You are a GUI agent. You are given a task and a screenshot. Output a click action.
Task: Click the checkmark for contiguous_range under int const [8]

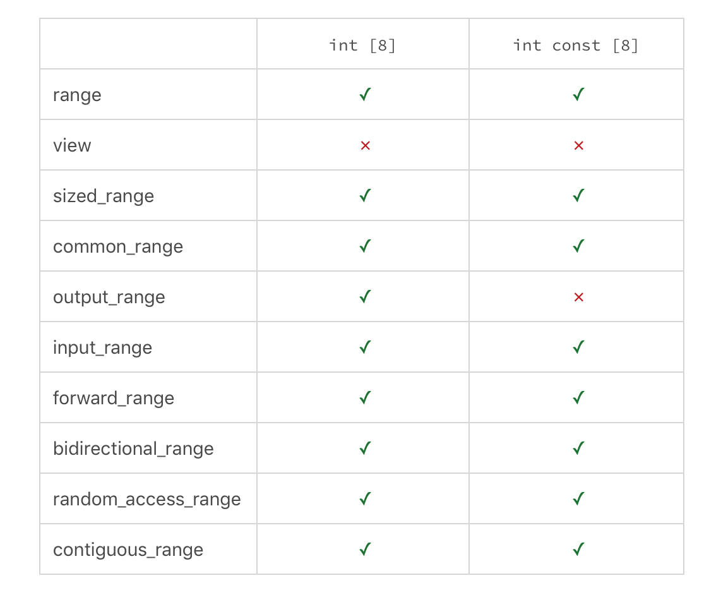[578, 549]
